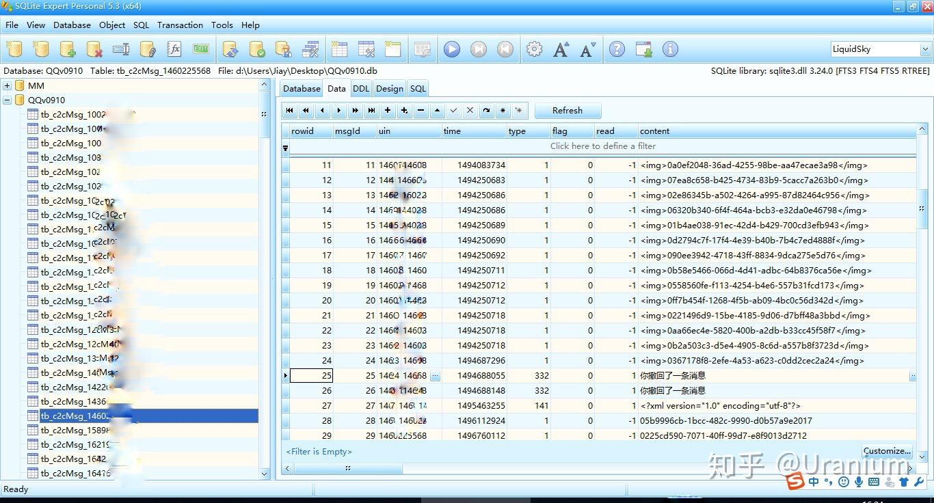
Task: Insert a record with the plus button
Action: coord(388,110)
